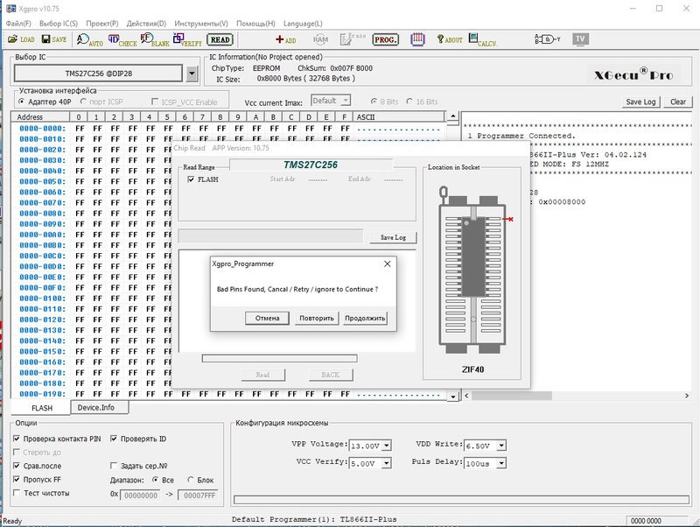Open the Vcc current Imax dropdown
The width and height of the screenshot is (700, 527).
(346, 101)
